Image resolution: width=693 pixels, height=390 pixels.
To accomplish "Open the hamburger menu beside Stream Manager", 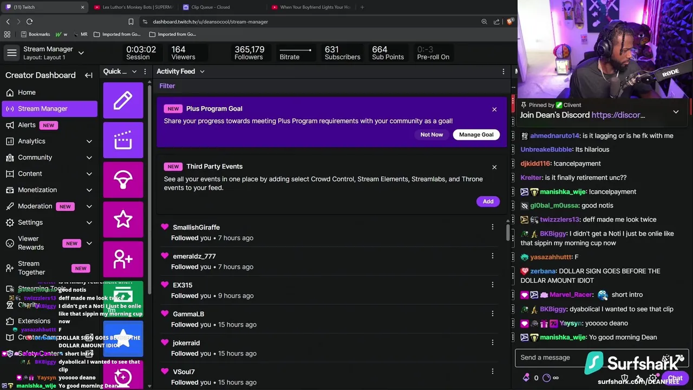I will tap(11, 53).
